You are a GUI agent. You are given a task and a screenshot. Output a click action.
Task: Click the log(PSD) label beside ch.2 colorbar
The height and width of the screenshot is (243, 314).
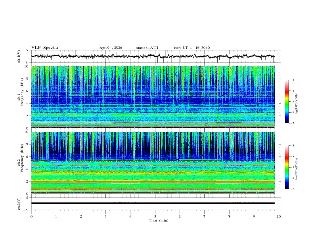[297, 169]
